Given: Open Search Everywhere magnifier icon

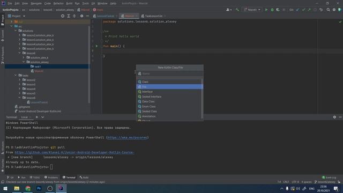Looking at the screenshot, I should [329, 10].
